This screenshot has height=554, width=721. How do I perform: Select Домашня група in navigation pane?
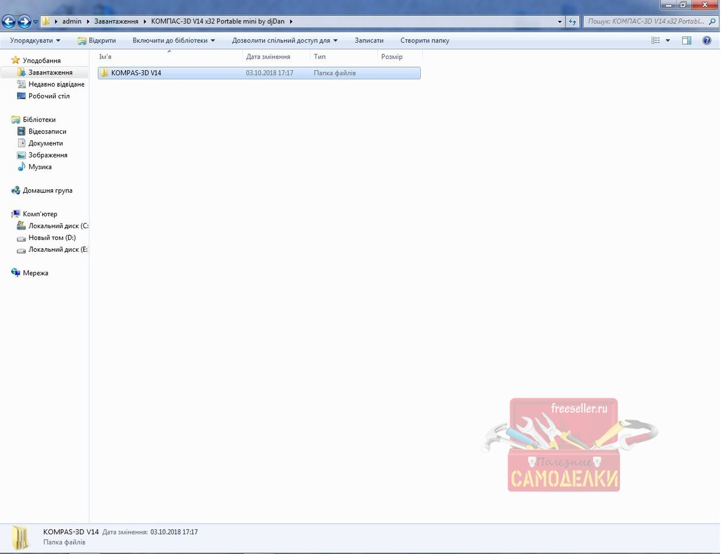(x=47, y=190)
